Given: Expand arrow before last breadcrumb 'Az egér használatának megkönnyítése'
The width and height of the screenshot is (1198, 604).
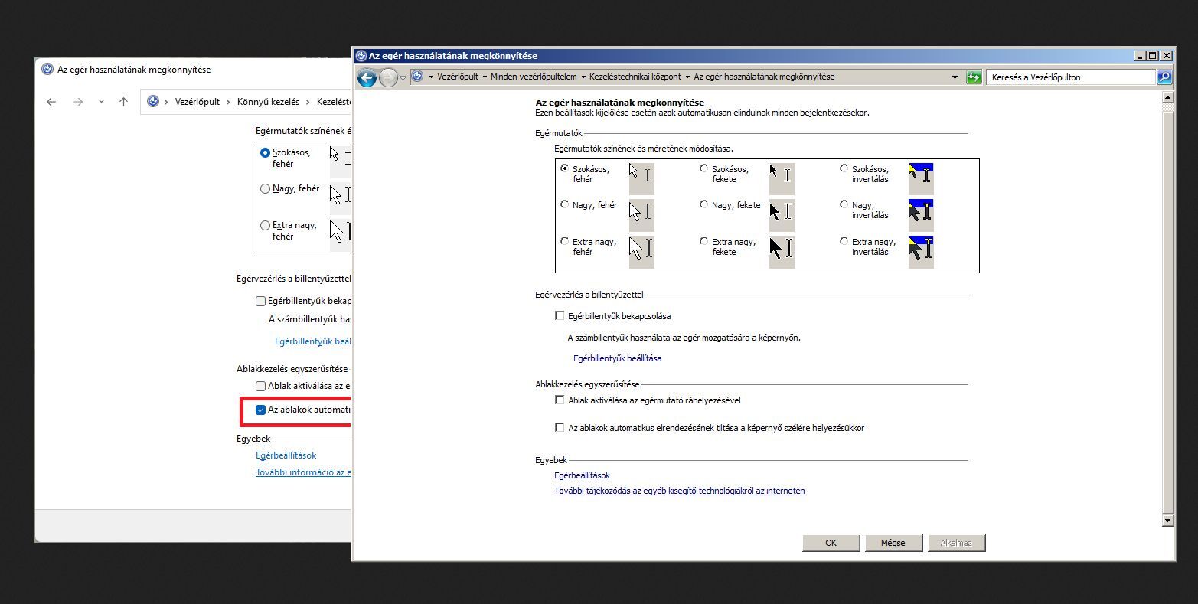Looking at the screenshot, I should (x=687, y=77).
